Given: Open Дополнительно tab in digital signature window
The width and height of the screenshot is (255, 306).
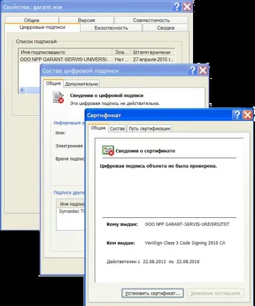Looking at the screenshot, I should pyautogui.click(x=82, y=84).
